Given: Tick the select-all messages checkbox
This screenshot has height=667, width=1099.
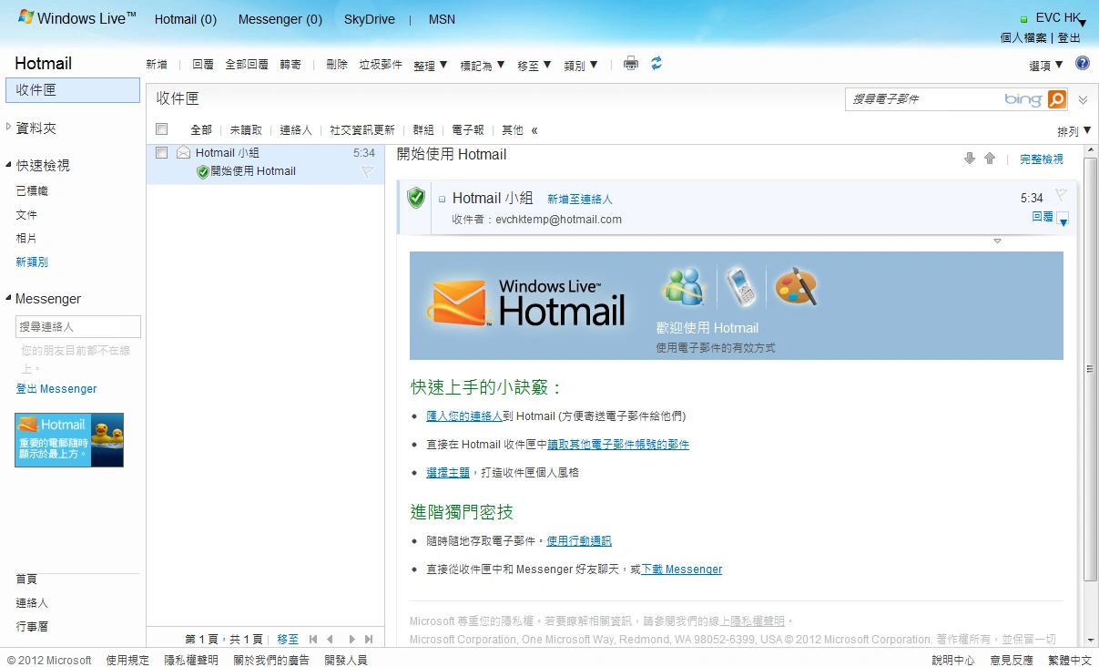Looking at the screenshot, I should point(162,129).
